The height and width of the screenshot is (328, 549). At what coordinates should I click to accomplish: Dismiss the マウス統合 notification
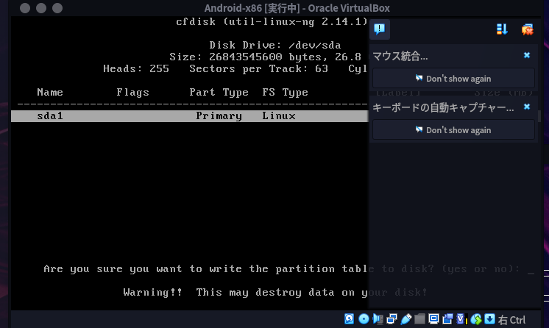(x=527, y=55)
